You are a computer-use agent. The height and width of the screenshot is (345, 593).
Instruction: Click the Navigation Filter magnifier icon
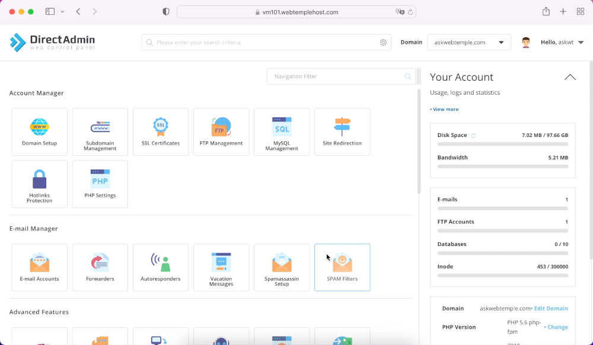coord(408,76)
